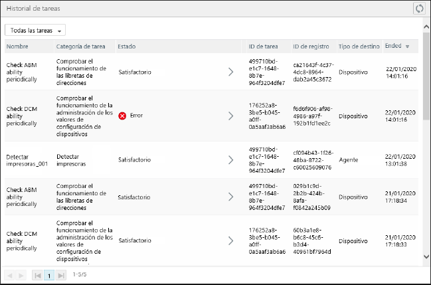This screenshot has width=431, height=285.
Task: Expand details of Detectar impresoras_001 row
Action: (230, 159)
